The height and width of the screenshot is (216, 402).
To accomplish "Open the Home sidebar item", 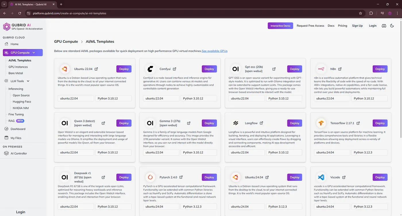I will tap(14, 44).
